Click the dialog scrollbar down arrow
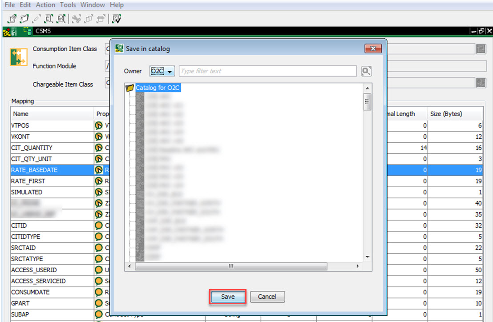493x322 pixels. (367, 256)
